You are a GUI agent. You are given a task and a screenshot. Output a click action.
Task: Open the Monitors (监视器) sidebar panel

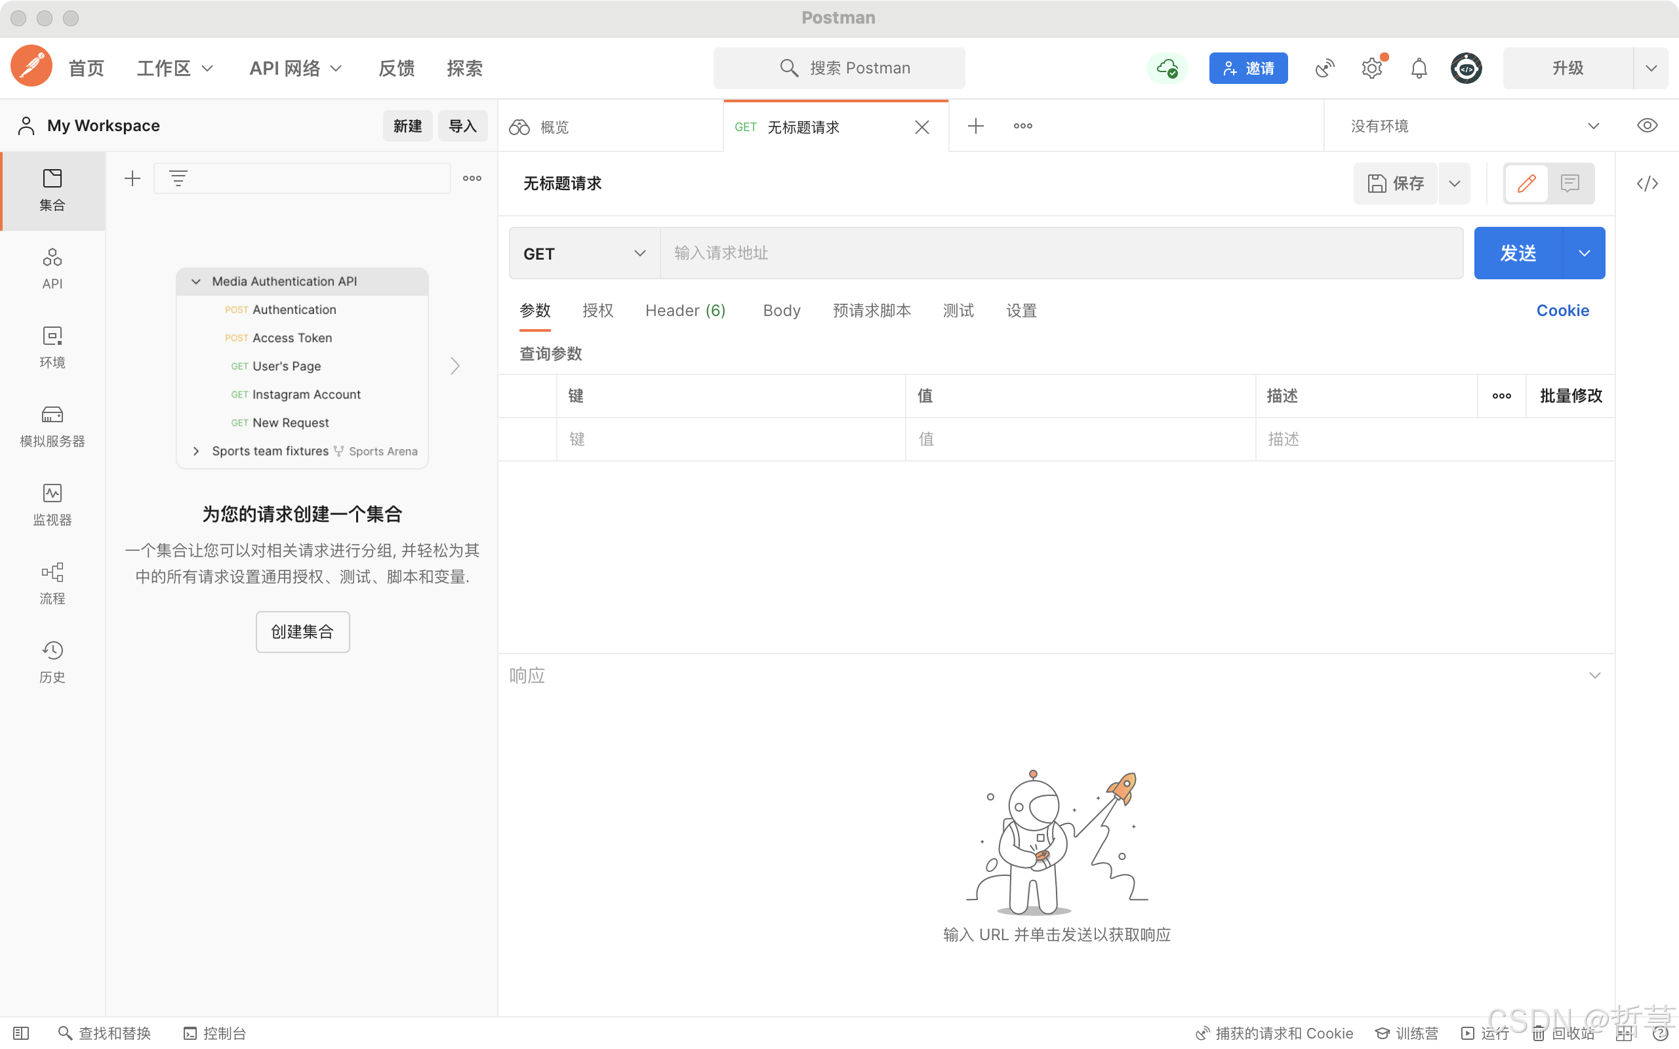[52, 504]
